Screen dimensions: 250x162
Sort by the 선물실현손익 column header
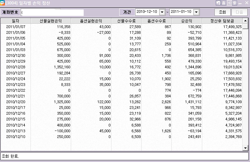pyautogui.click(x=51, y=21)
